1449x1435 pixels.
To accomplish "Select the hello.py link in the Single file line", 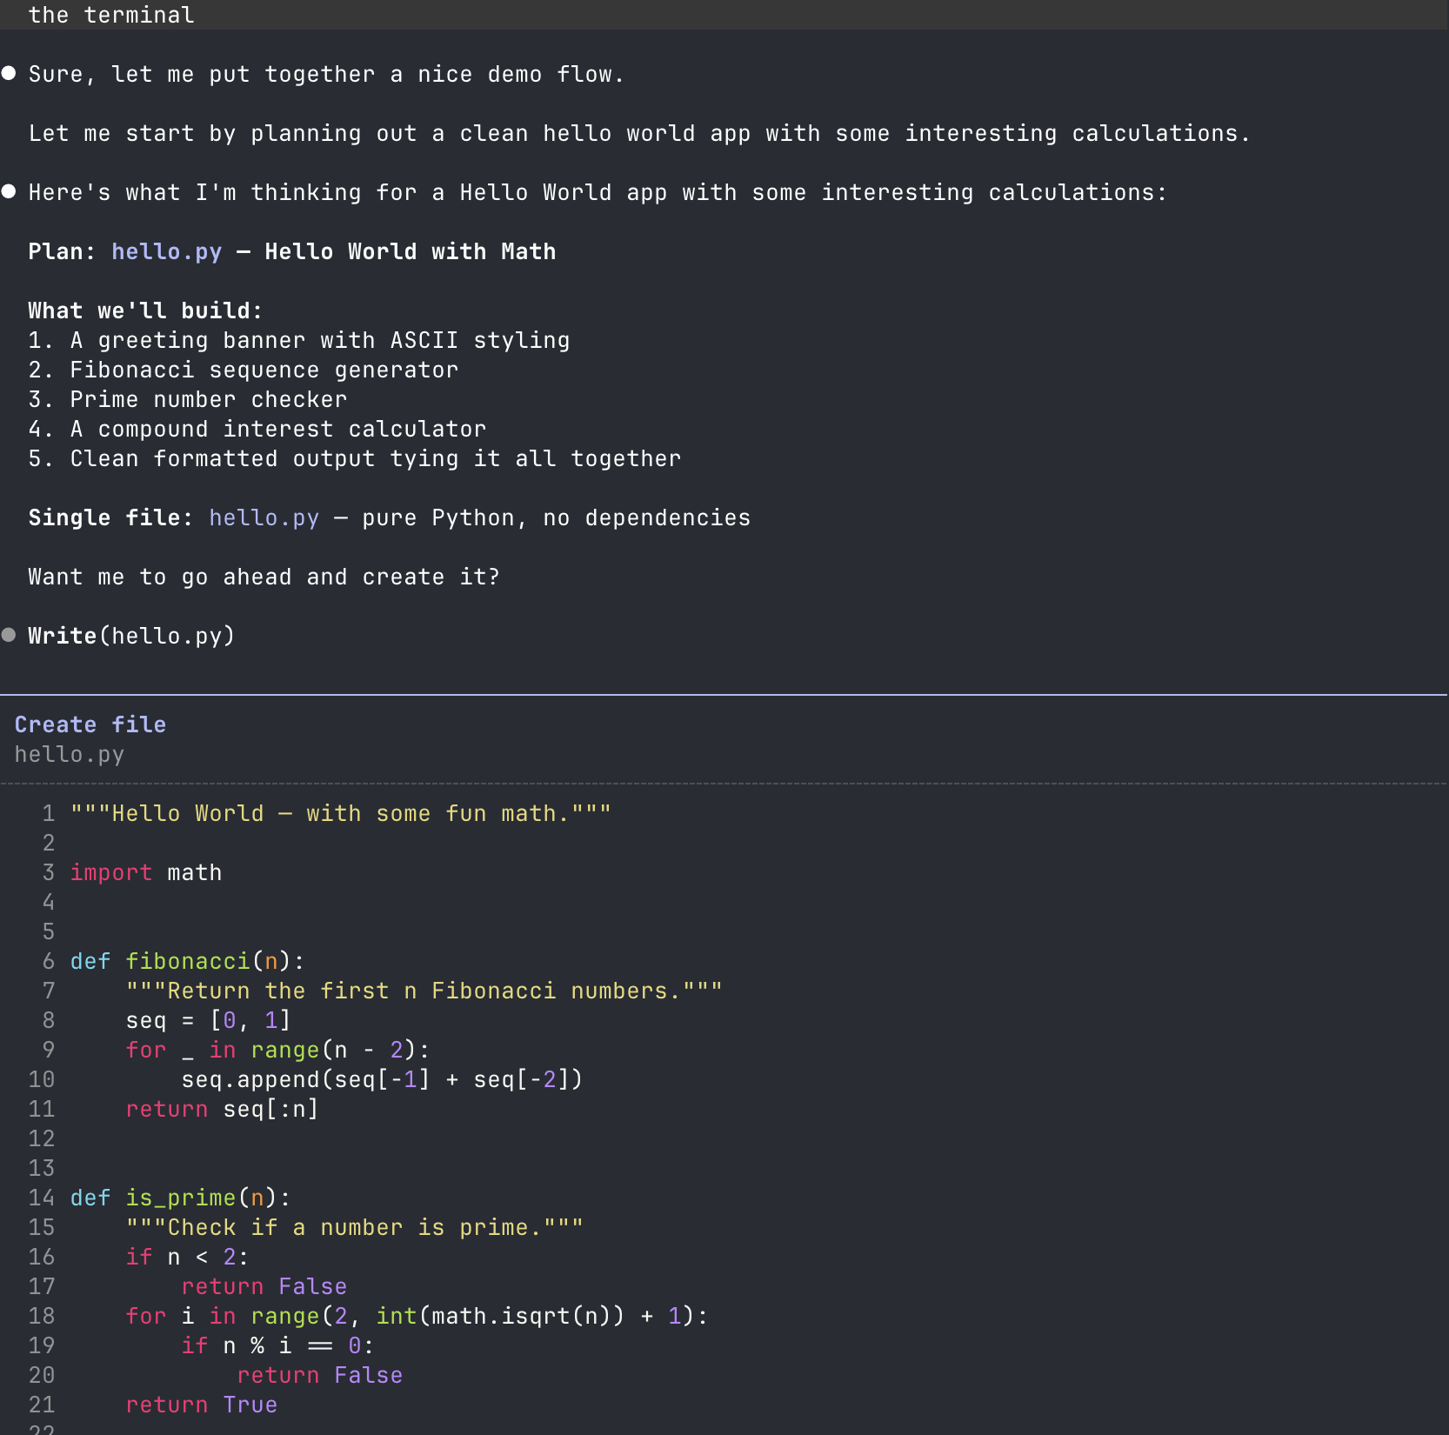I will (x=264, y=517).
